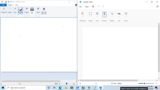Click Edit with Paint 3D button
This screenshot has height=90, width=160.
(x=44, y=10)
